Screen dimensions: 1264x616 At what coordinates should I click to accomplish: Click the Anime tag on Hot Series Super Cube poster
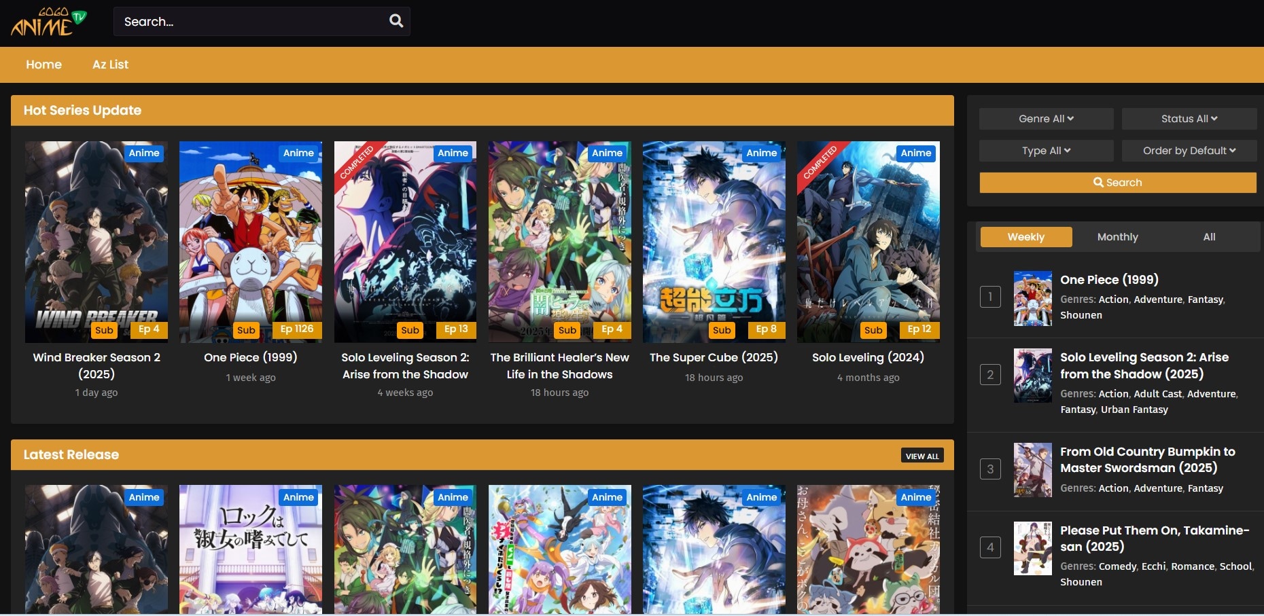762,153
